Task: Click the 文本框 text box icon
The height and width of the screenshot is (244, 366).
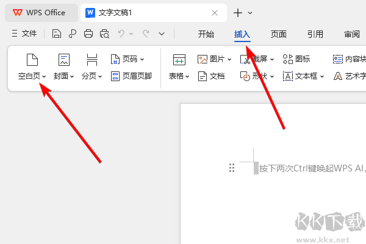Action: click(288, 76)
